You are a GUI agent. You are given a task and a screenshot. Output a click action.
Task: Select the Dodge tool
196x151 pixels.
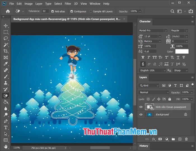(6, 115)
